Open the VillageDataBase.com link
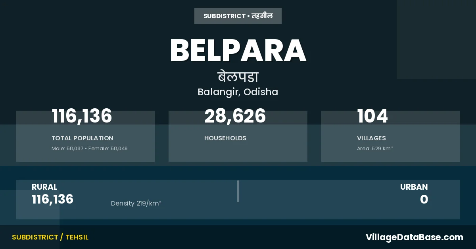 [x=414, y=237]
